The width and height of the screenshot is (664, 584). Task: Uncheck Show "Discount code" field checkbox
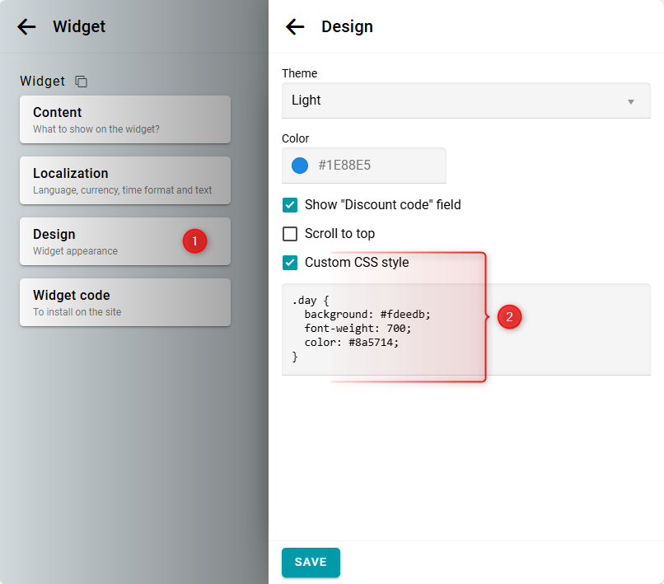tap(290, 205)
